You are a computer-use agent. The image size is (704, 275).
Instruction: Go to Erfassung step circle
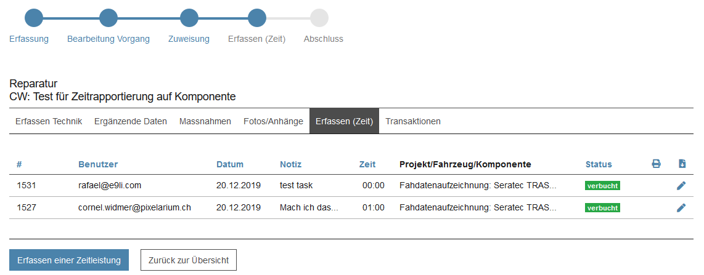[x=34, y=18]
